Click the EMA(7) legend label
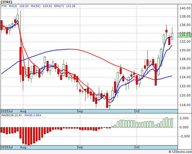 click(59, 6)
